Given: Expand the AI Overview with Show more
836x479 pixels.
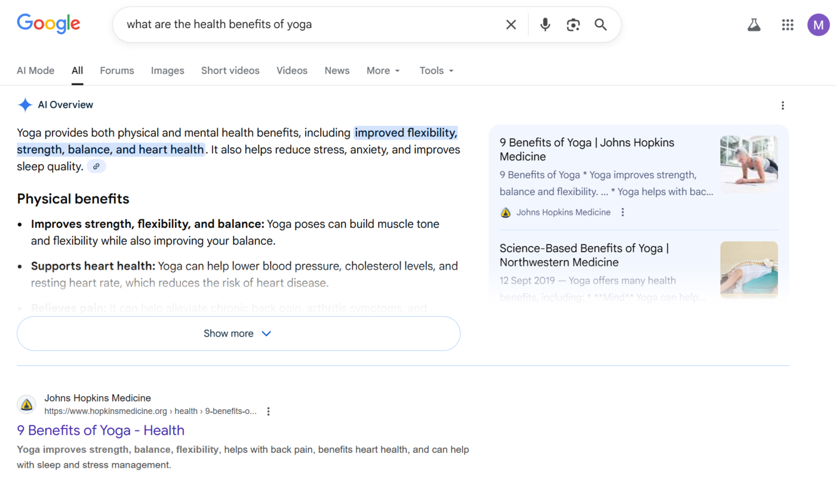Looking at the screenshot, I should coord(238,333).
